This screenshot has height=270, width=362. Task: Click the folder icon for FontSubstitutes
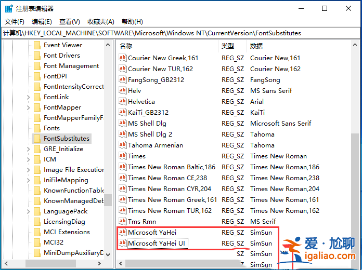pos(37,138)
